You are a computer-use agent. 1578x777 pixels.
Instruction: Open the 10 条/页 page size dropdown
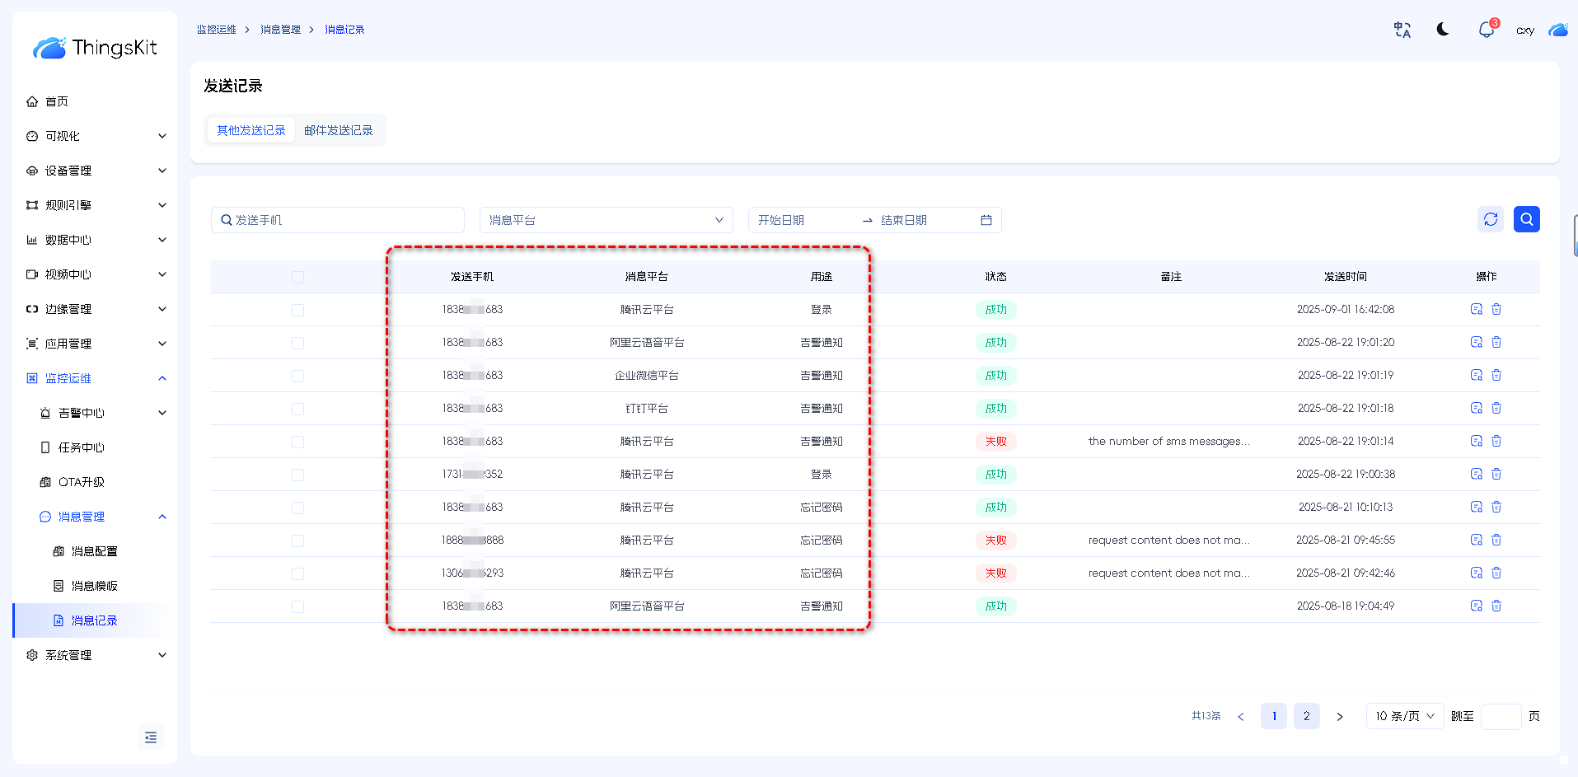click(x=1404, y=716)
